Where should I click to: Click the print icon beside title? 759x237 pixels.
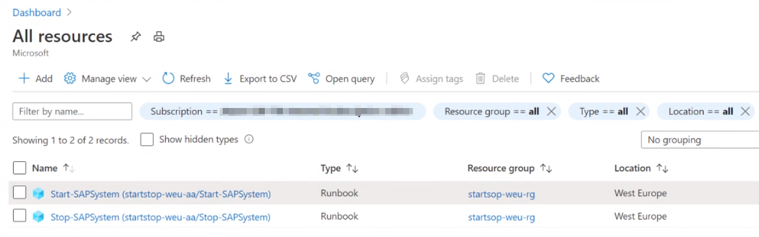(159, 37)
